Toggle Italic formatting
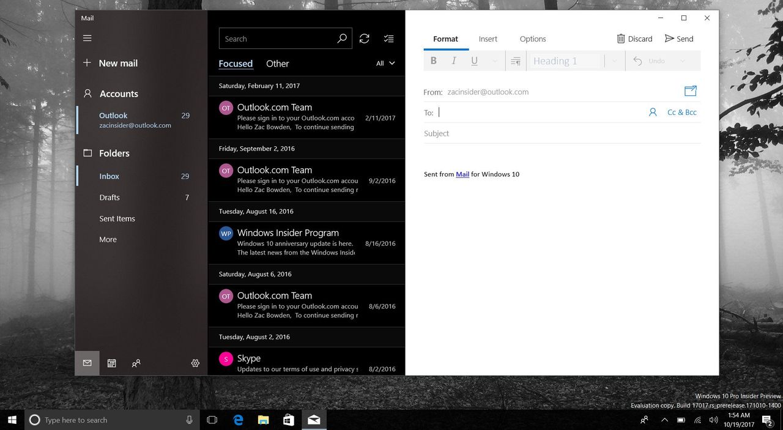Image resolution: width=783 pixels, height=430 pixels. (454, 61)
